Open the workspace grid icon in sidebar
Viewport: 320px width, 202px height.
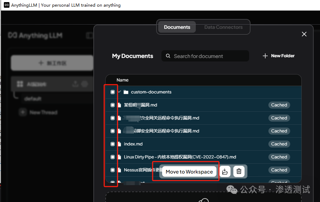[x=20, y=84]
